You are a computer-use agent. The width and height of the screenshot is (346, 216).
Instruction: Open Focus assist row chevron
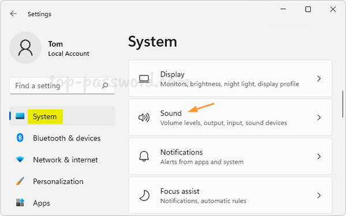(319, 195)
